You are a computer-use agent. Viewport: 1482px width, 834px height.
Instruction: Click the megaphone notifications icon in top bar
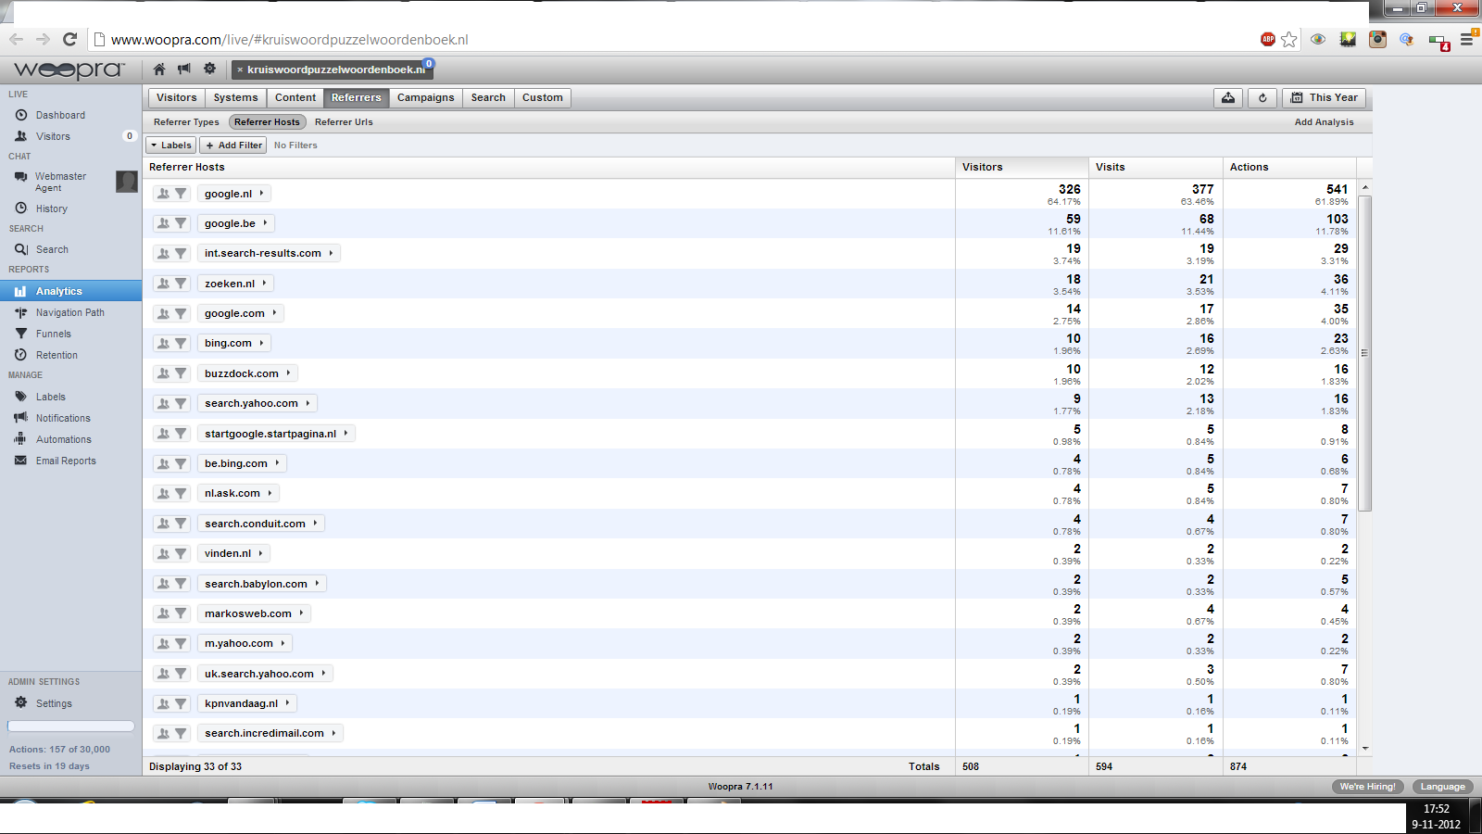point(184,69)
